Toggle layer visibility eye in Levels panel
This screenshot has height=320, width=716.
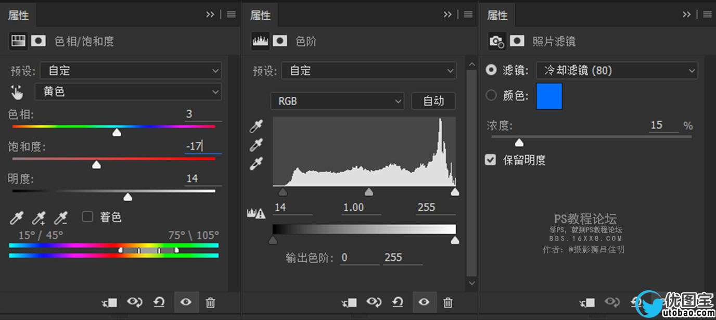(424, 302)
